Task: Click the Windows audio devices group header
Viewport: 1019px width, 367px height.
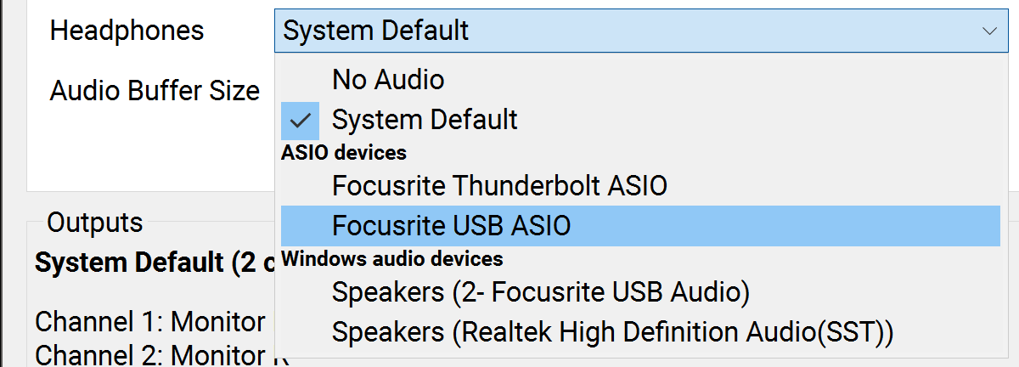Action: pyautogui.click(x=392, y=258)
